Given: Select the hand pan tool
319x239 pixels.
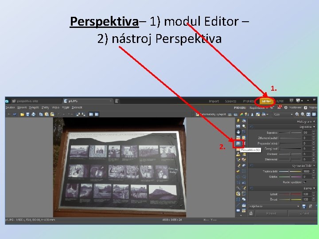Looking at the screenshot, I should (238, 132).
